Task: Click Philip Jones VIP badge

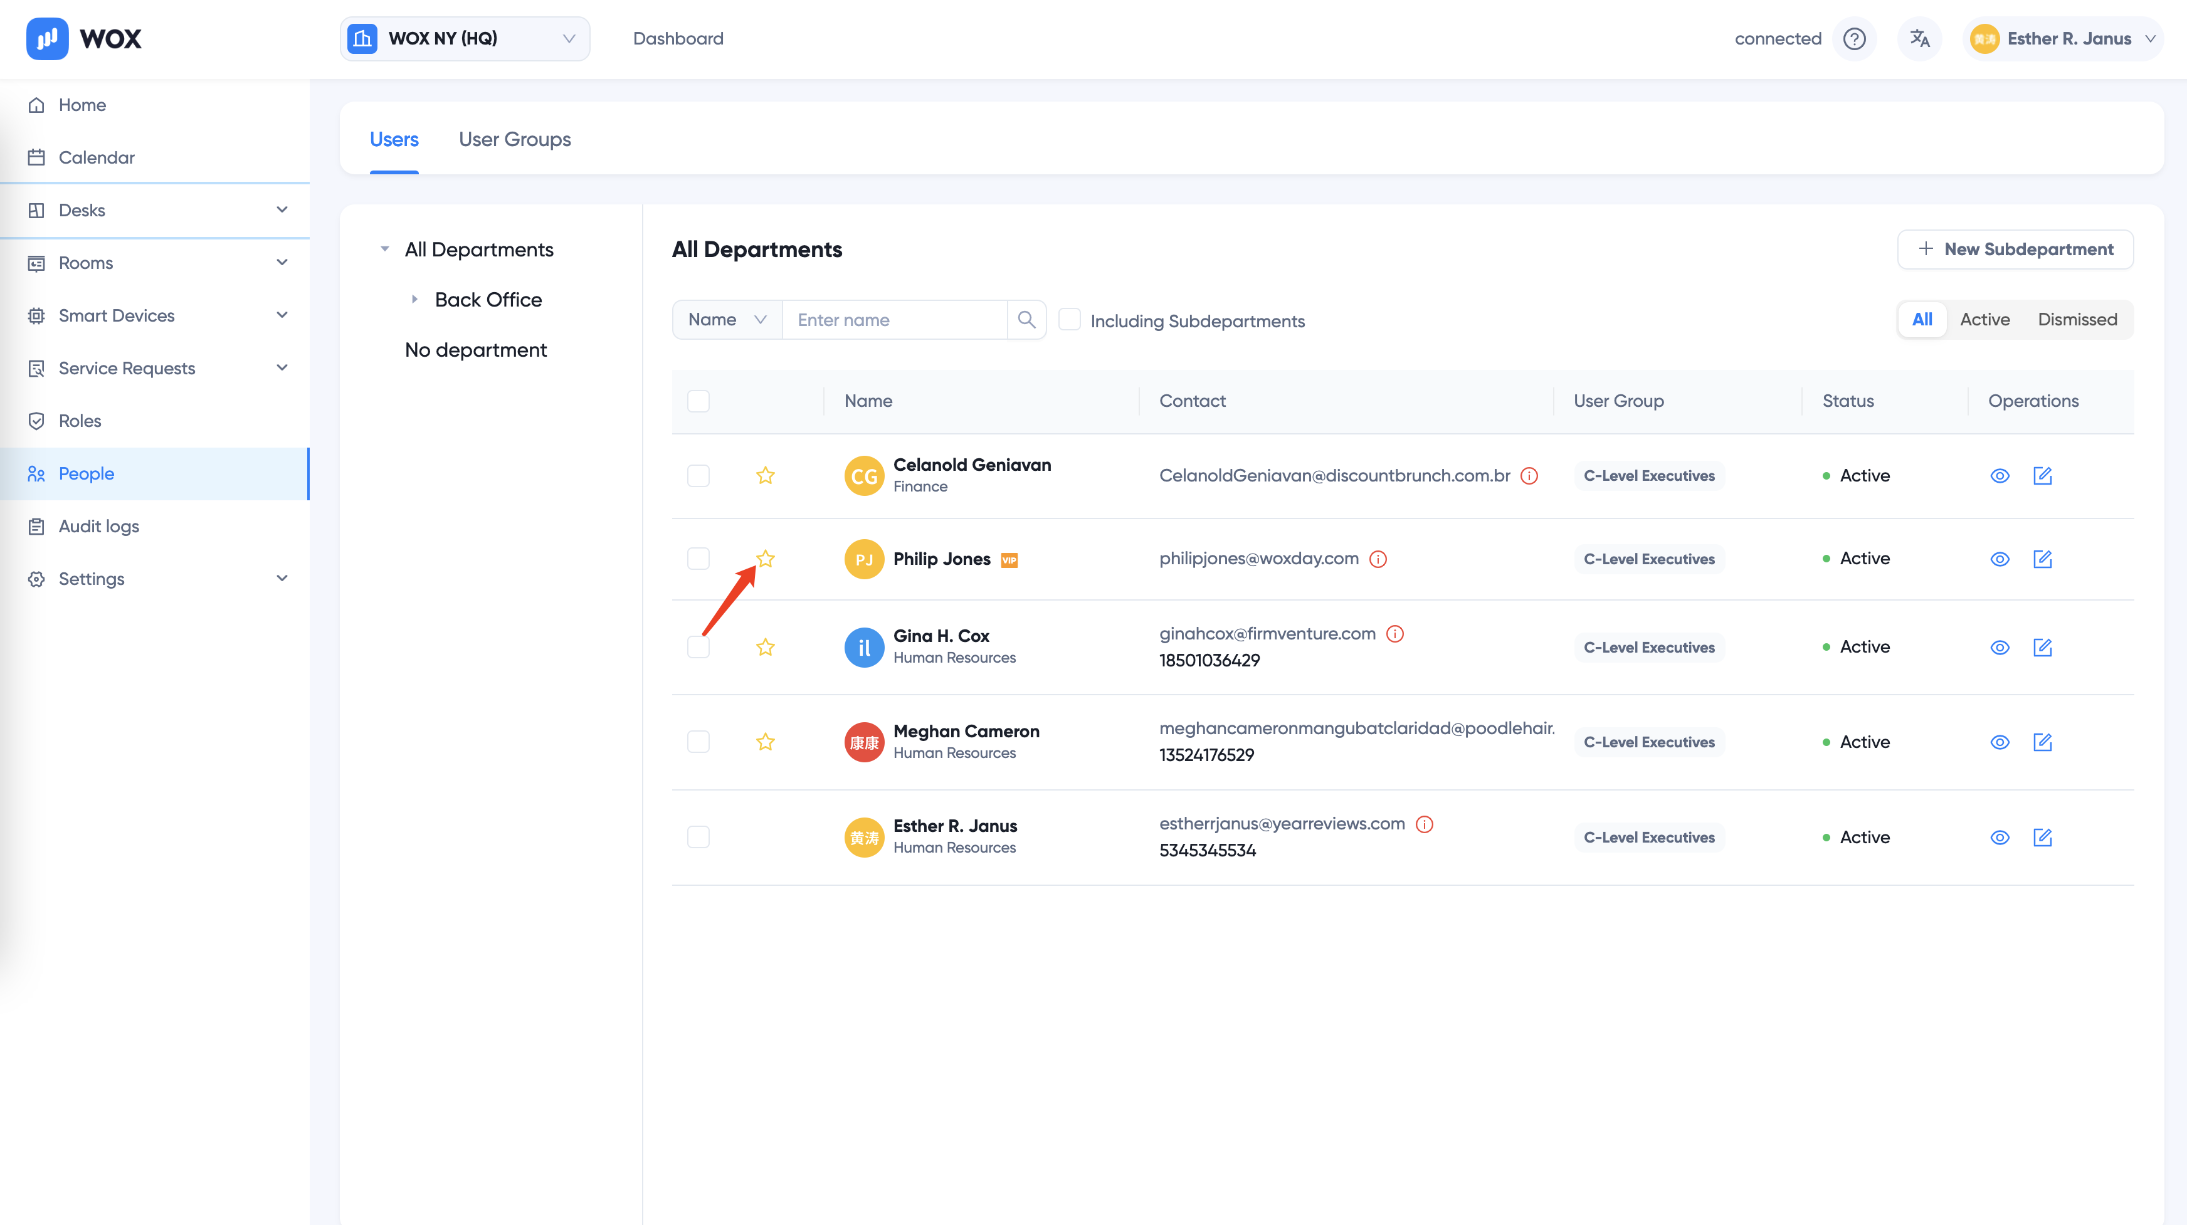Action: [1009, 559]
